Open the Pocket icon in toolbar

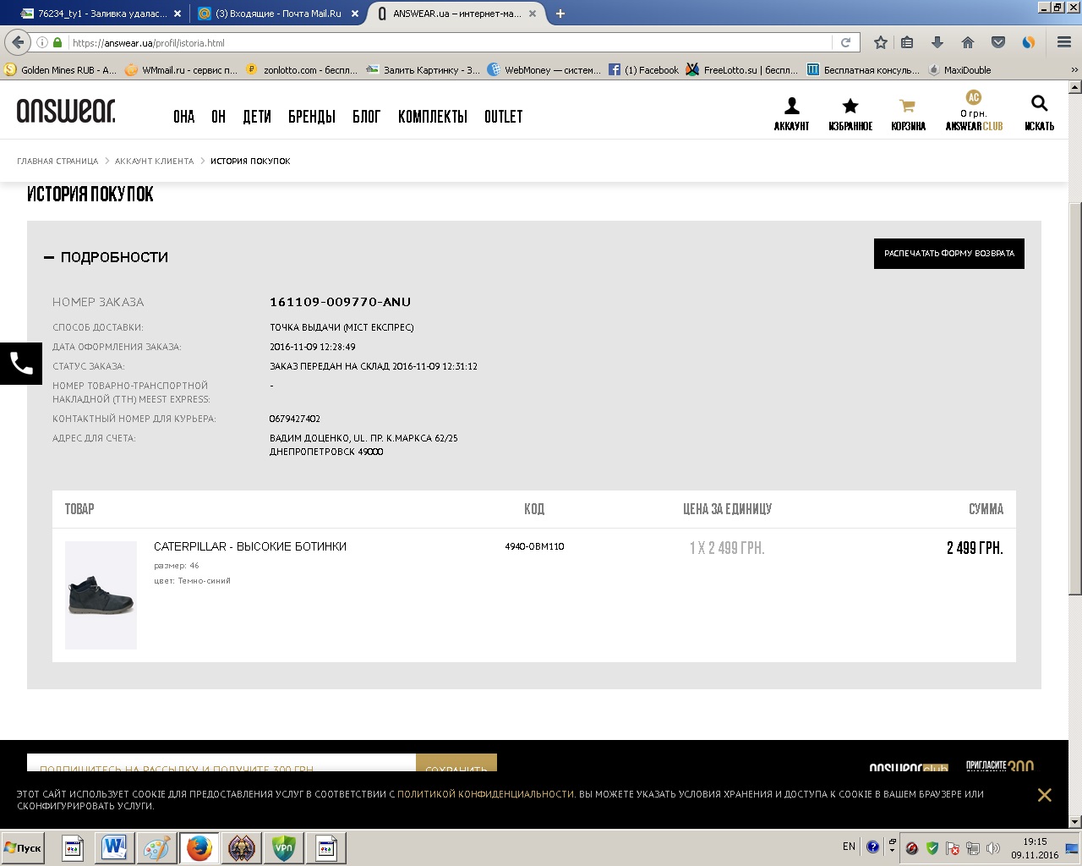998,42
